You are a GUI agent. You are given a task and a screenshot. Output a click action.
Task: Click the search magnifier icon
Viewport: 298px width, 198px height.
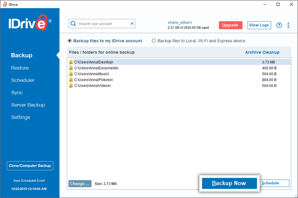click(74, 24)
